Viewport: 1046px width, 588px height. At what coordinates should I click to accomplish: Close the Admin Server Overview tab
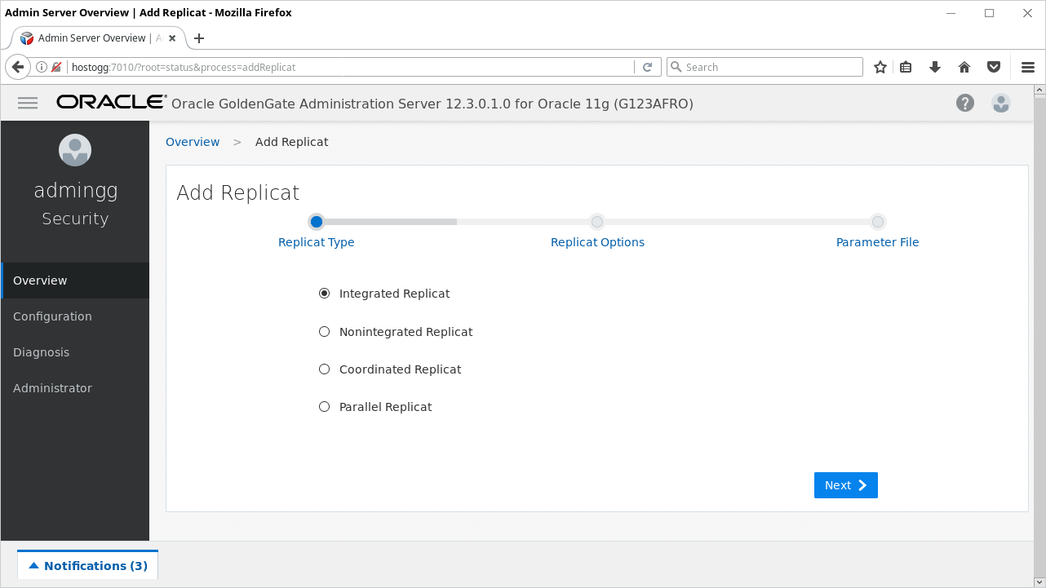coord(173,38)
